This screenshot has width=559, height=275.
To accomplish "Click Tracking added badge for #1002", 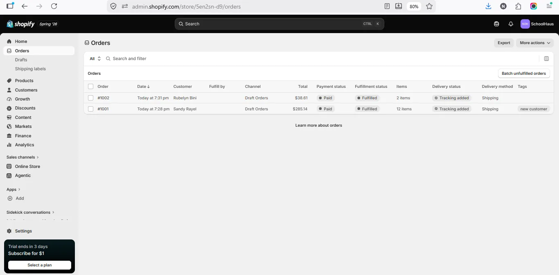I will [x=452, y=98].
